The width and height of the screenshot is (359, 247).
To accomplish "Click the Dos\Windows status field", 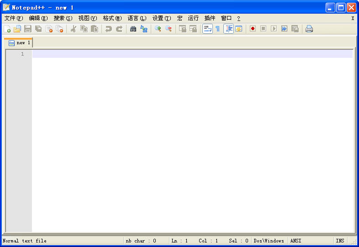I will 269,241.
